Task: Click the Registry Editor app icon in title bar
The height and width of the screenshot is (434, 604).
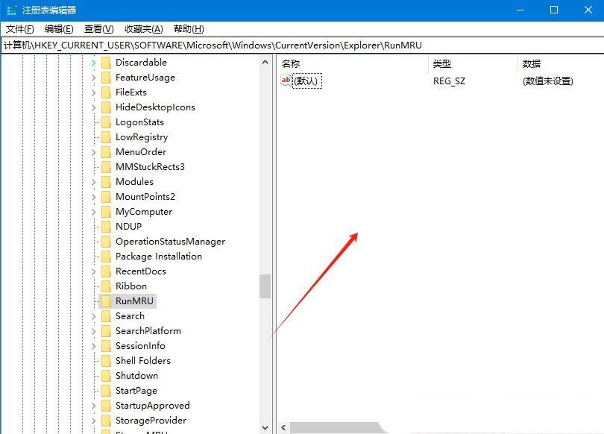Action: (x=10, y=10)
